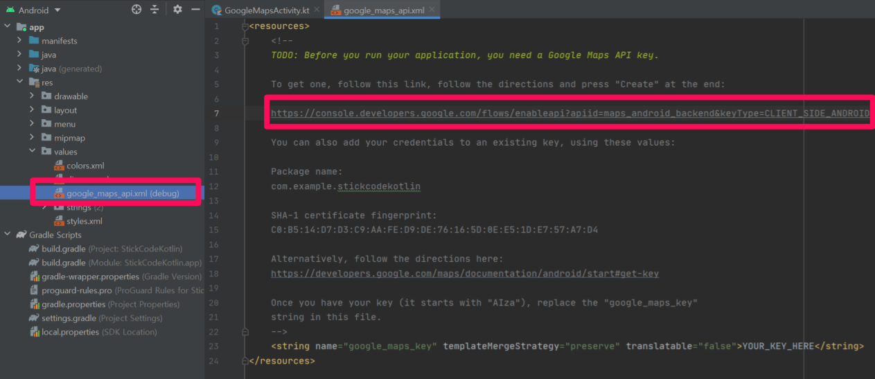The image size is (875, 379).
Task: Click the colors.xml file icon
Action: point(59,166)
